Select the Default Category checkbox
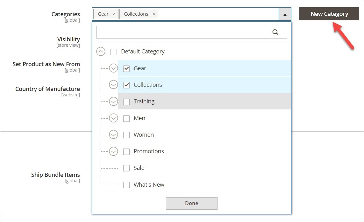Screen dimensions: 364x222 coord(114,52)
